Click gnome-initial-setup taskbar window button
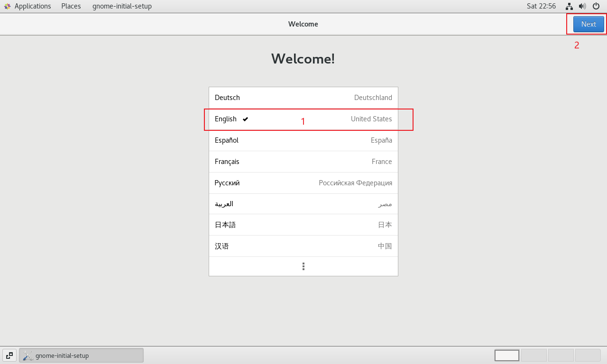Image resolution: width=607 pixels, height=364 pixels. pyautogui.click(x=81, y=355)
